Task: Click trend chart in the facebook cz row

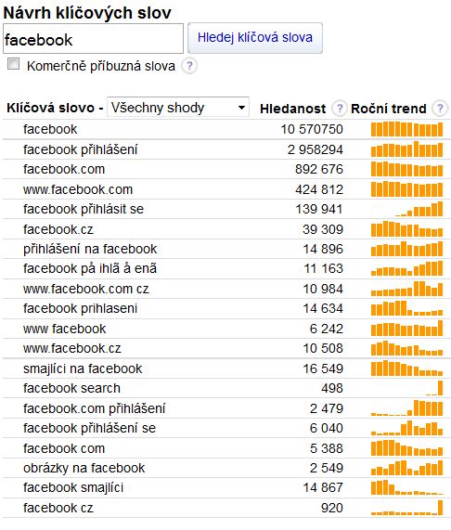Action: (x=406, y=508)
